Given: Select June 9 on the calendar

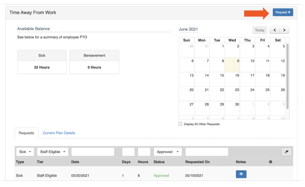Looking at the screenshot, I should [x=232, y=65].
